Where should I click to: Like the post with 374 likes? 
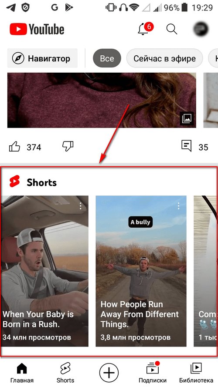[14, 147]
